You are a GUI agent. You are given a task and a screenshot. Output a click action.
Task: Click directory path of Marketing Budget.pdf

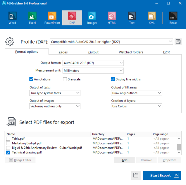(108, 143)
